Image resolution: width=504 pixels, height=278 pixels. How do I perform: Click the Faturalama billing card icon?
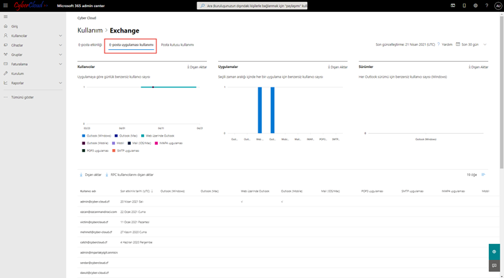click(x=6, y=64)
